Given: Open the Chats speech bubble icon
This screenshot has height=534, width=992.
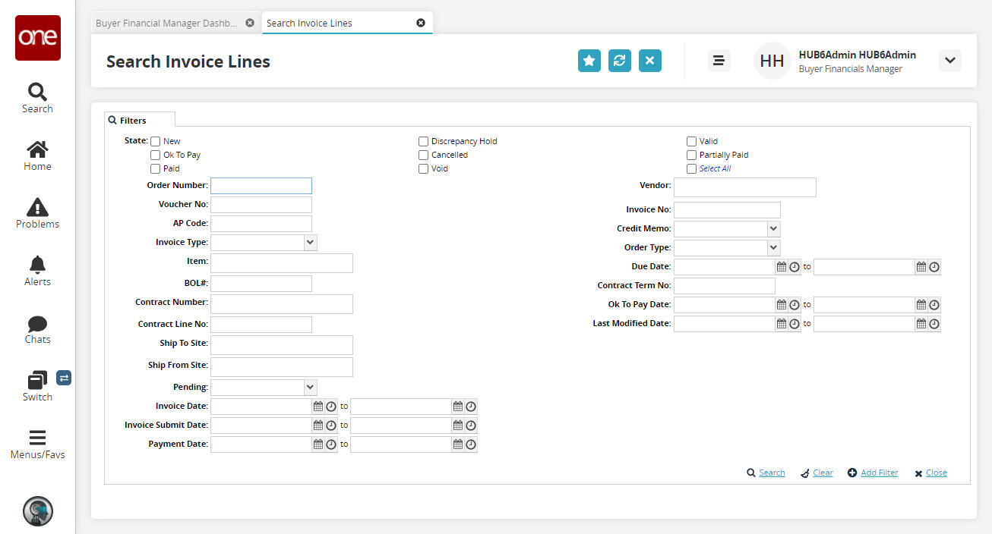Looking at the screenshot, I should coord(37,324).
